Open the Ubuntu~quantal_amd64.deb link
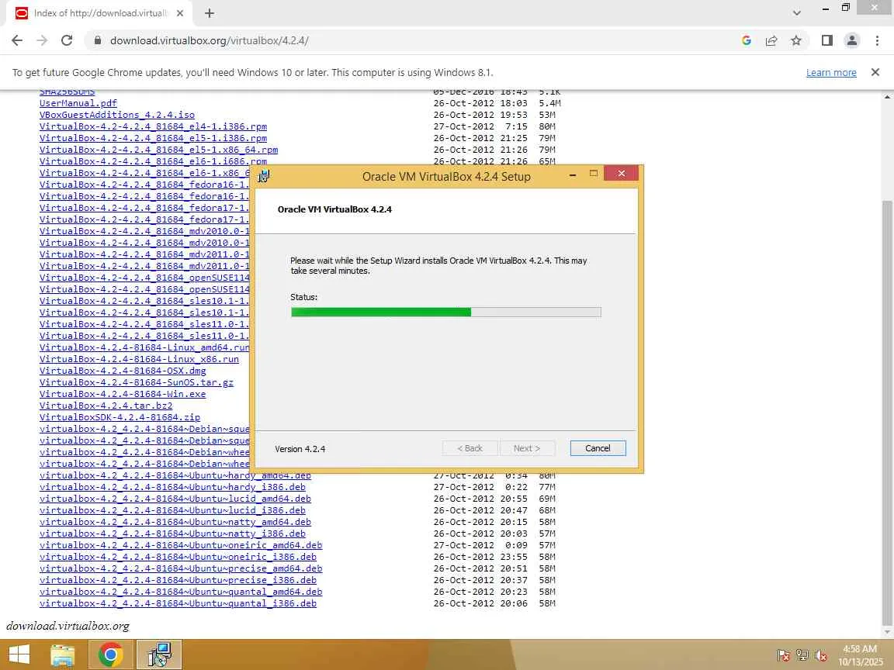This screenshot has height=670, width=894. (181, 592)
